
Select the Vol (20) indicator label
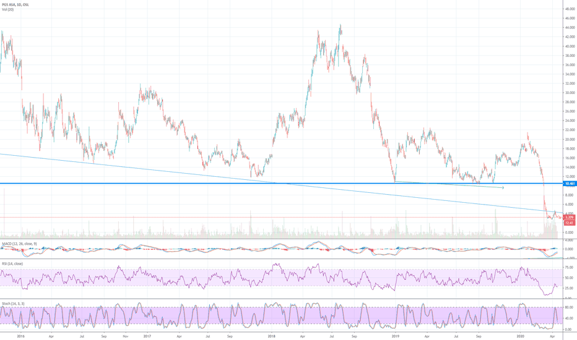point(7,9)
